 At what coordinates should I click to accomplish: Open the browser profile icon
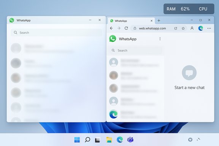[x=192, y=28]
